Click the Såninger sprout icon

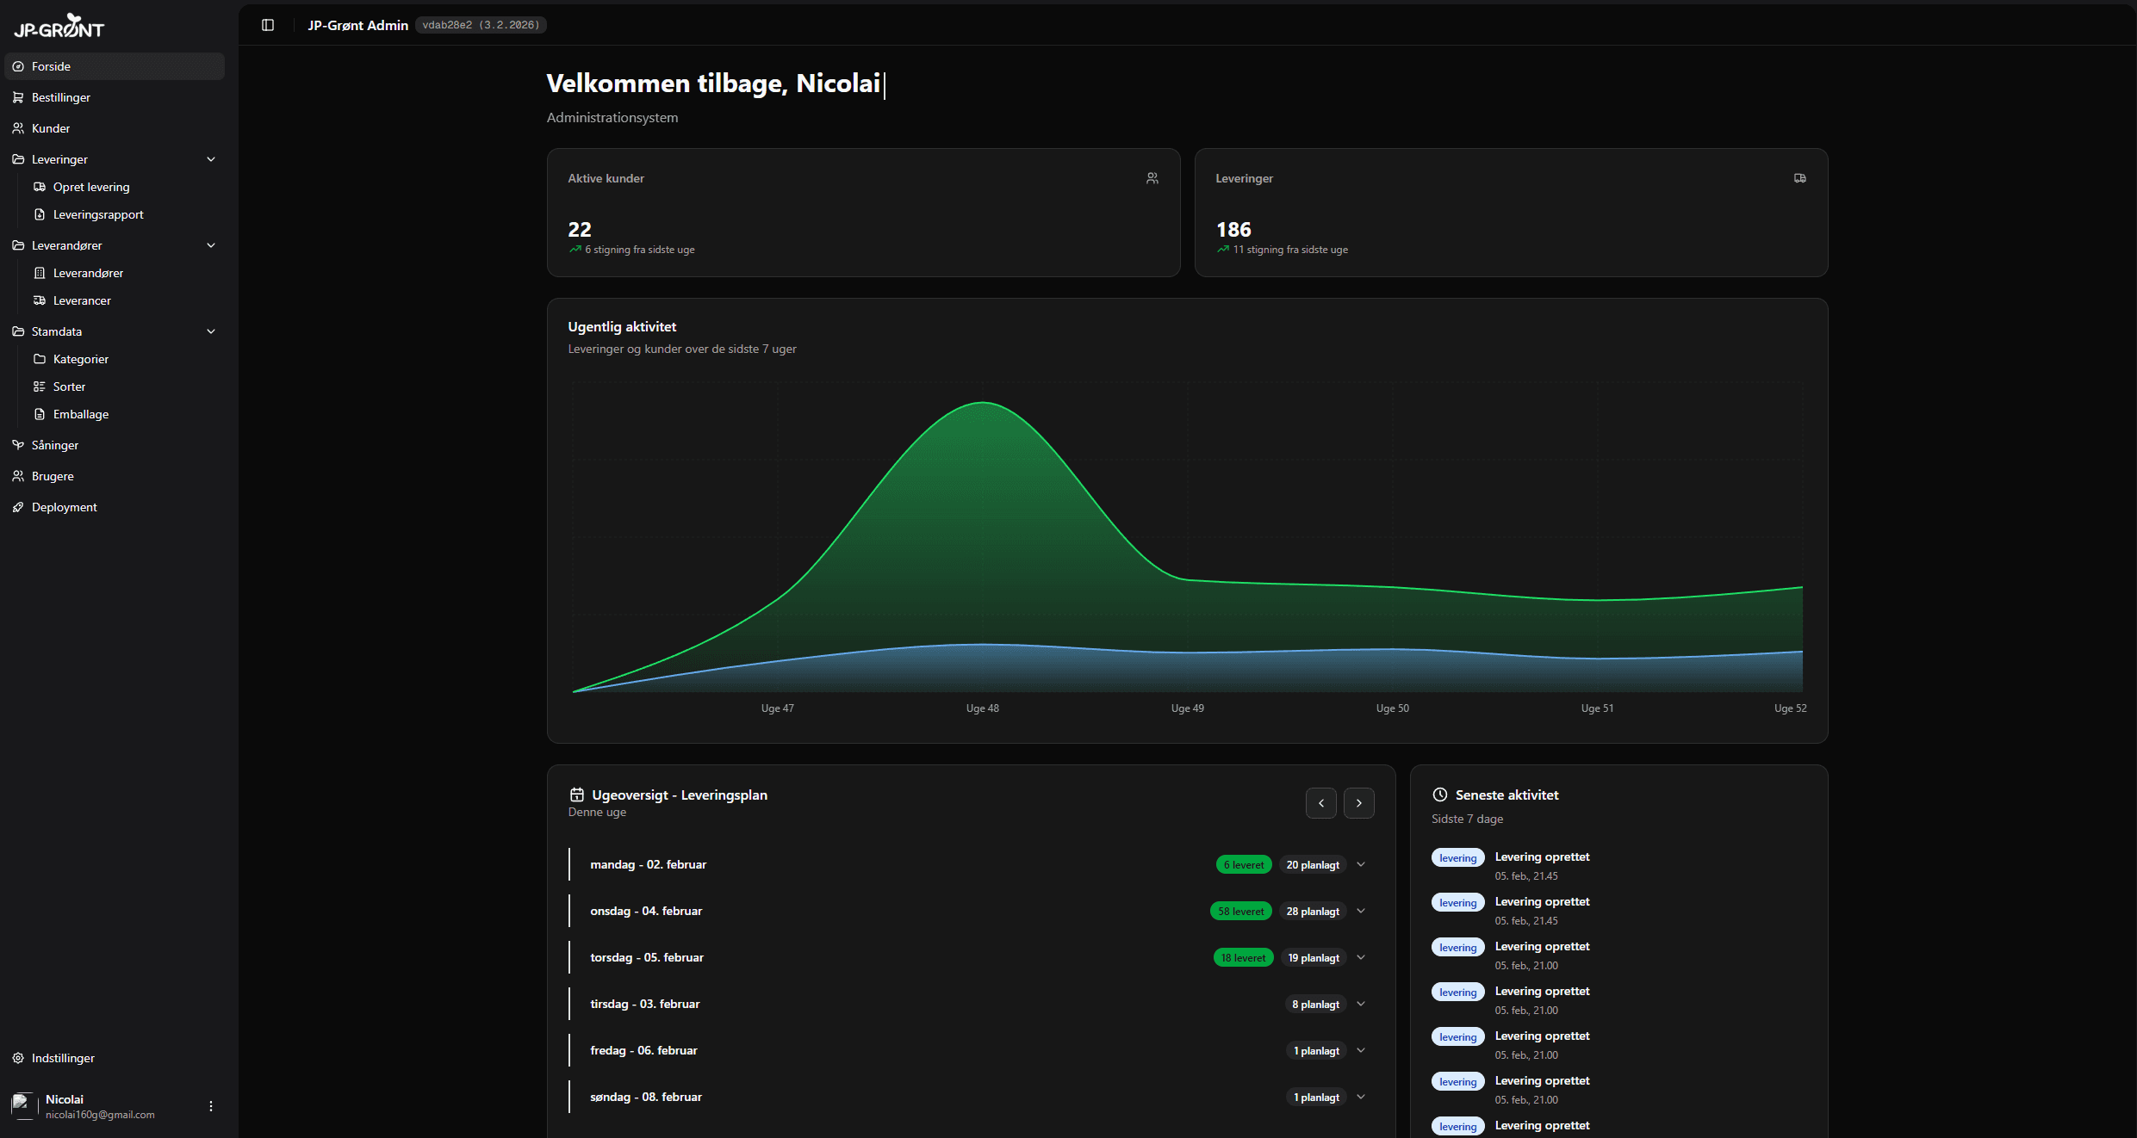point(18,445)
